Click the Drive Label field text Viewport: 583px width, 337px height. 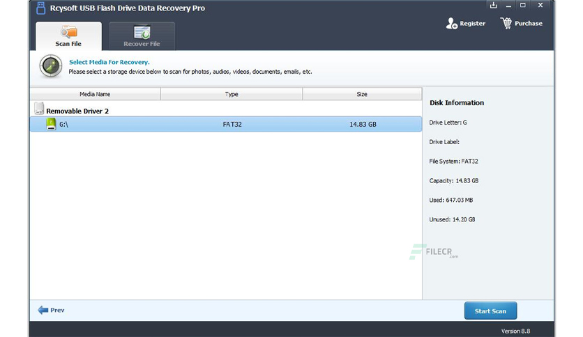click(444, 142)
